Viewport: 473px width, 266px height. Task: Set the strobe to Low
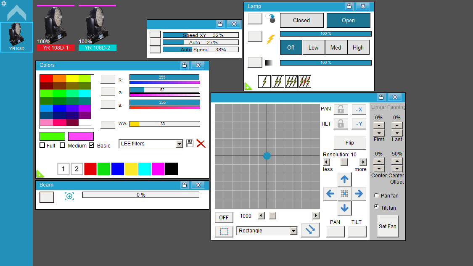click(313, 47)
